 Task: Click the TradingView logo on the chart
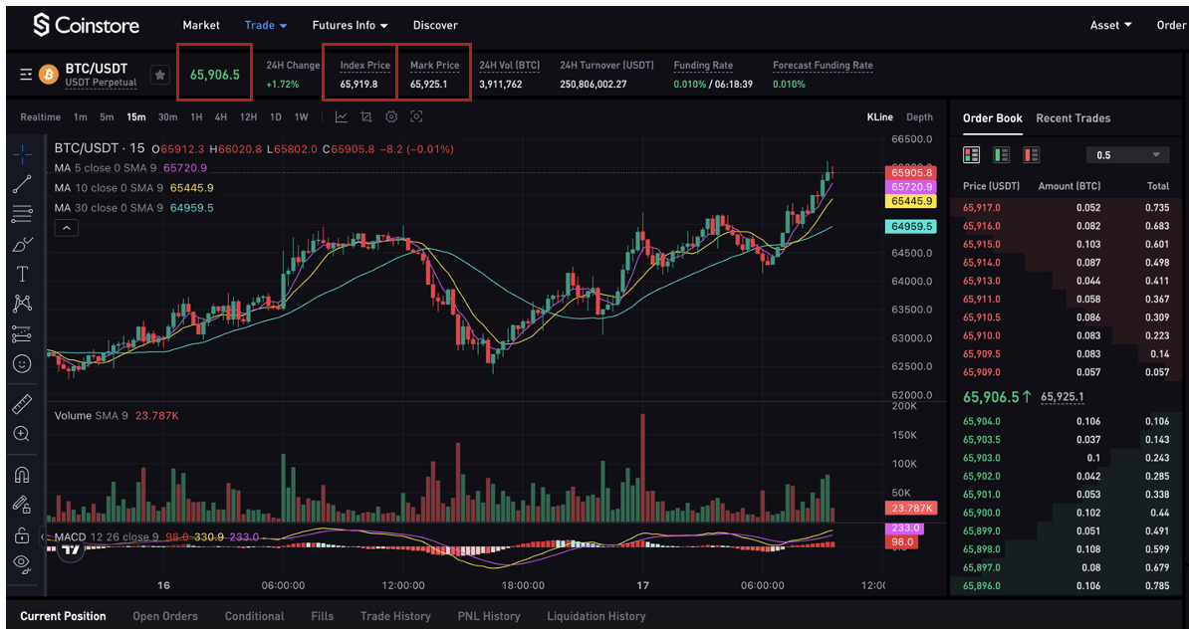click(72, 548)
